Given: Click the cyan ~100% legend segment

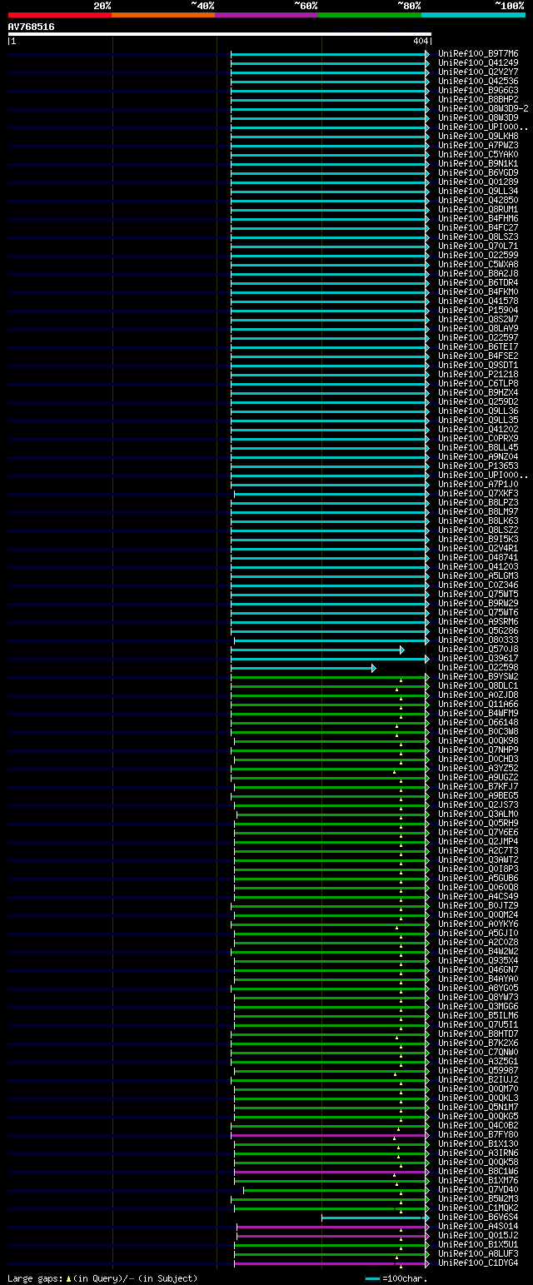Looking at the screenshot, I should (x=473, y=15).
